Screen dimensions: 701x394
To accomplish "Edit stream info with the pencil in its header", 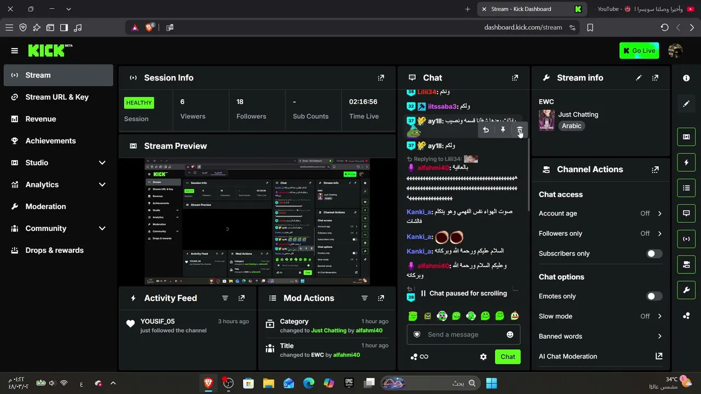I will 639,78.
